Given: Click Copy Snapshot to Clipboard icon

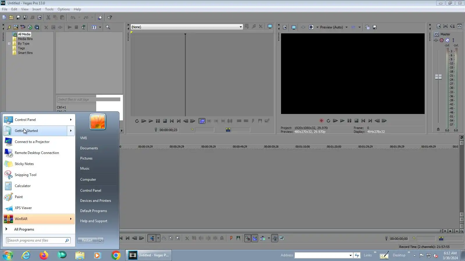Looking at the screenshot, I should click(x=368, y=27).
